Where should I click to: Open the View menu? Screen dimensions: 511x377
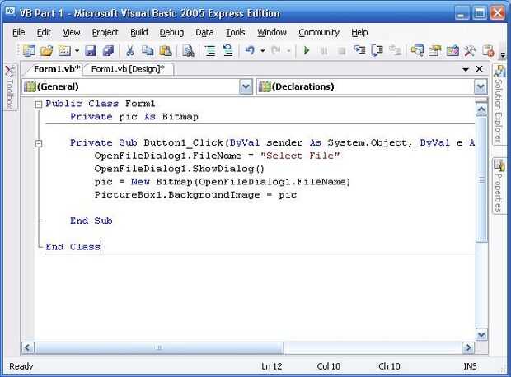coord(72,33)
